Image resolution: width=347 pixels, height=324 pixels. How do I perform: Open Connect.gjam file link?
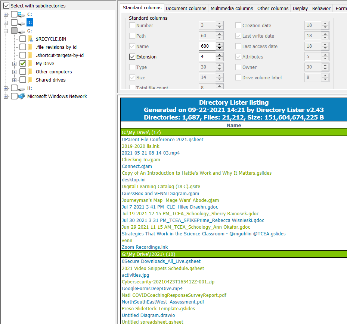point(137,166)
